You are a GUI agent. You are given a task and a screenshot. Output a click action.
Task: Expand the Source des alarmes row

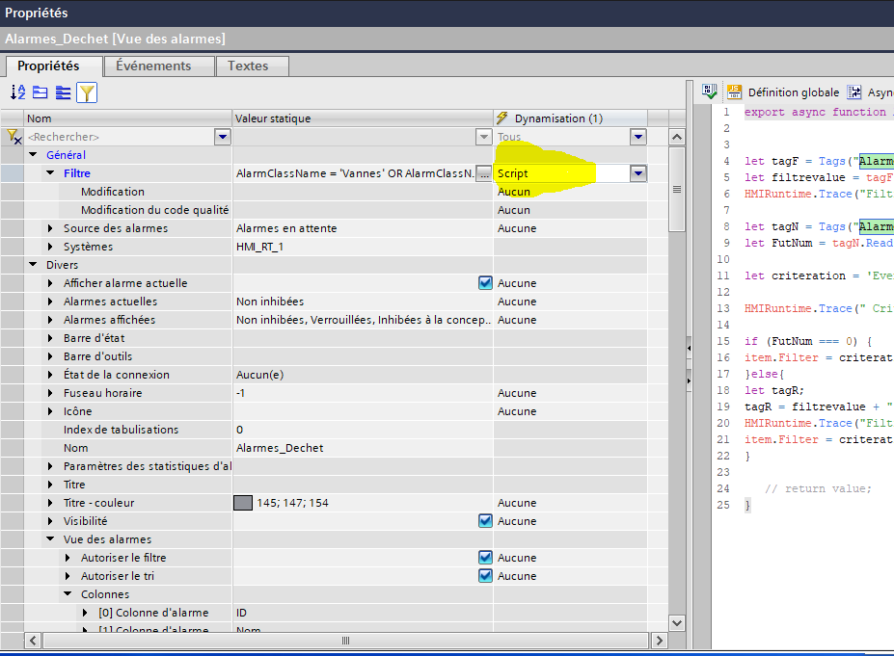51,228
